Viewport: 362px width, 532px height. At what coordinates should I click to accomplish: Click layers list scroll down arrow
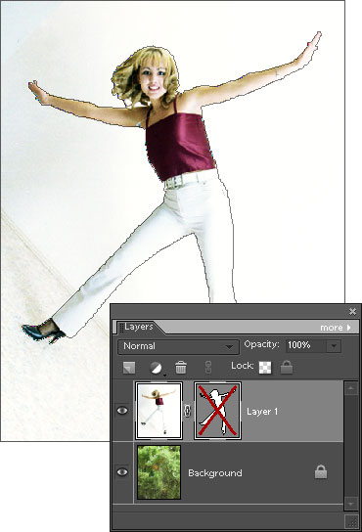point(351,504)
